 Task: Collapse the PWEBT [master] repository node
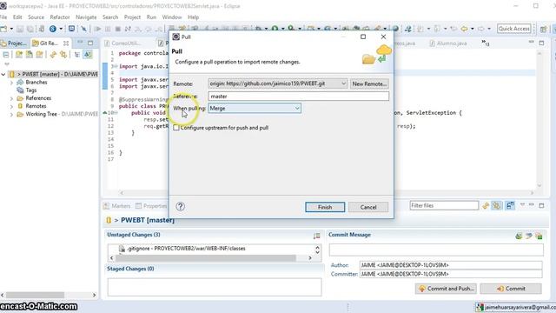click(x=3, y=74)
